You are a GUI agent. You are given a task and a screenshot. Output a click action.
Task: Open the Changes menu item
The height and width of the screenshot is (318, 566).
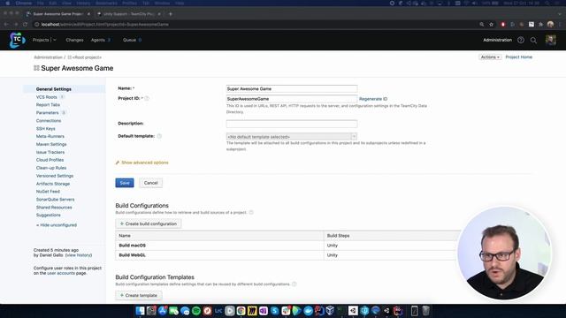(74, 40)
